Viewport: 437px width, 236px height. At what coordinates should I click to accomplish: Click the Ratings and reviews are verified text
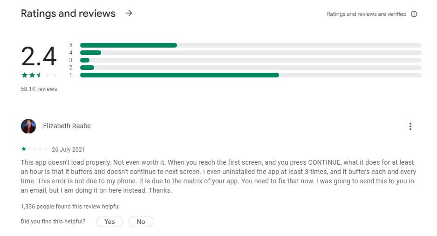[x=366, y=14]
